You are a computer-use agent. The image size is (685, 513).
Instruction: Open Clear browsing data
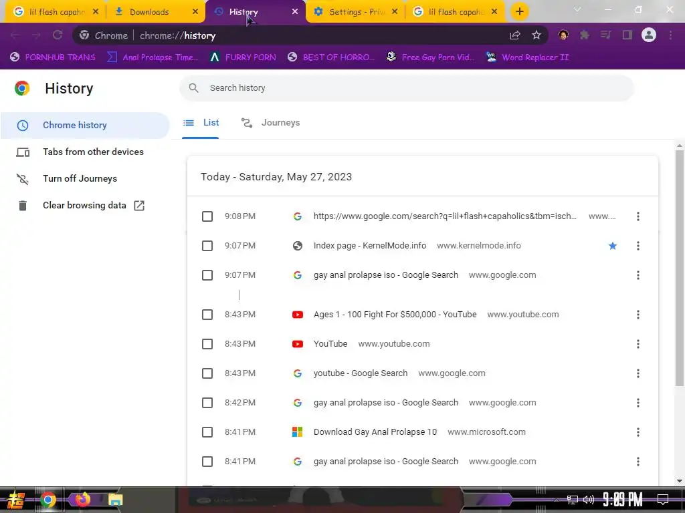(85, 206)
